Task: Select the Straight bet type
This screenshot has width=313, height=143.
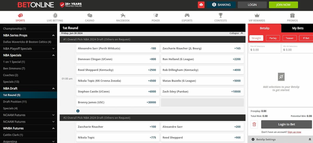Action: point(256,38)
